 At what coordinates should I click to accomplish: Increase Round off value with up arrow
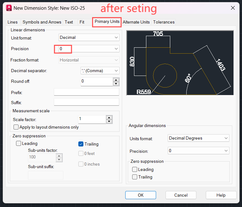pos(116,80)
